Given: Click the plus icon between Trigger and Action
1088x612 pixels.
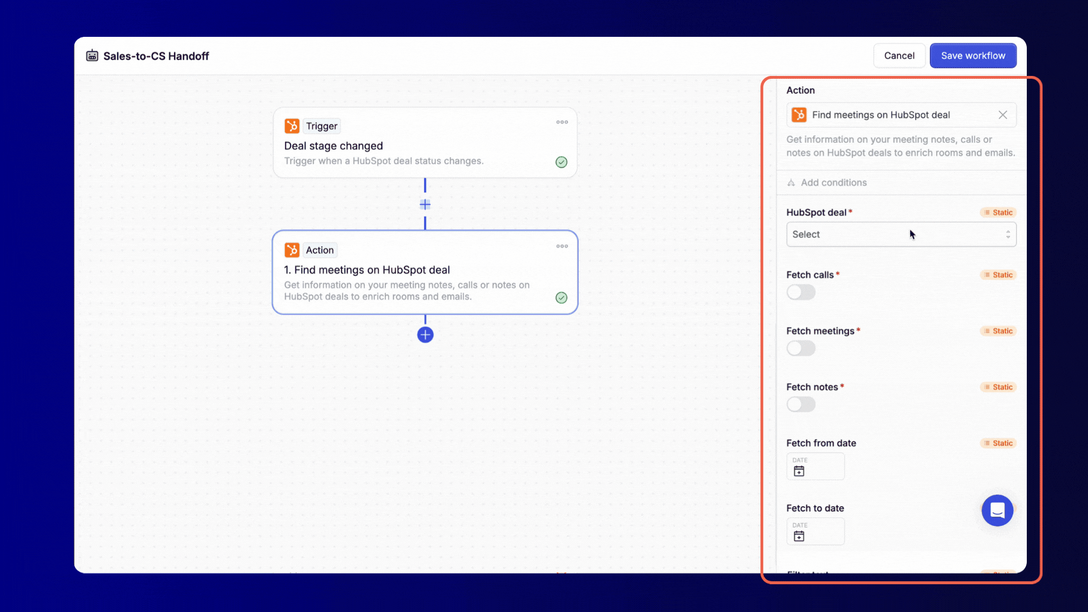Looking at the screenshot, I should [x=425, y=205].
